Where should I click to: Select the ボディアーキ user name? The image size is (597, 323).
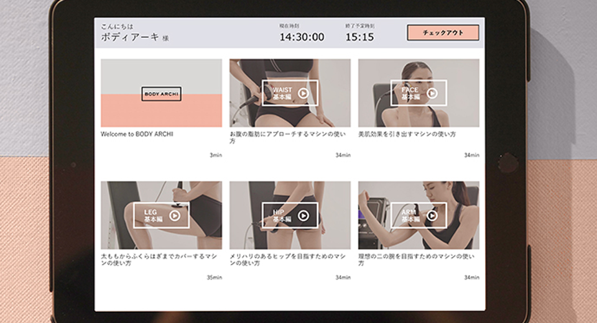pos(130,37)
